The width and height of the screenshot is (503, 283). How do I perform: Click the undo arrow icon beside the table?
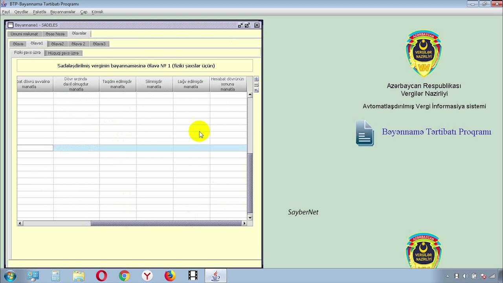click(257, 90)
